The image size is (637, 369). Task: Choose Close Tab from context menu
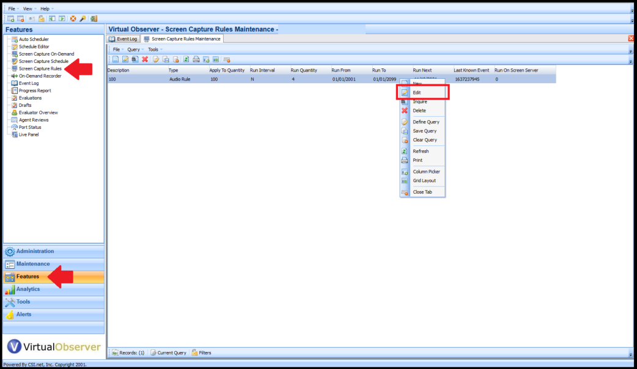[422, 192]
